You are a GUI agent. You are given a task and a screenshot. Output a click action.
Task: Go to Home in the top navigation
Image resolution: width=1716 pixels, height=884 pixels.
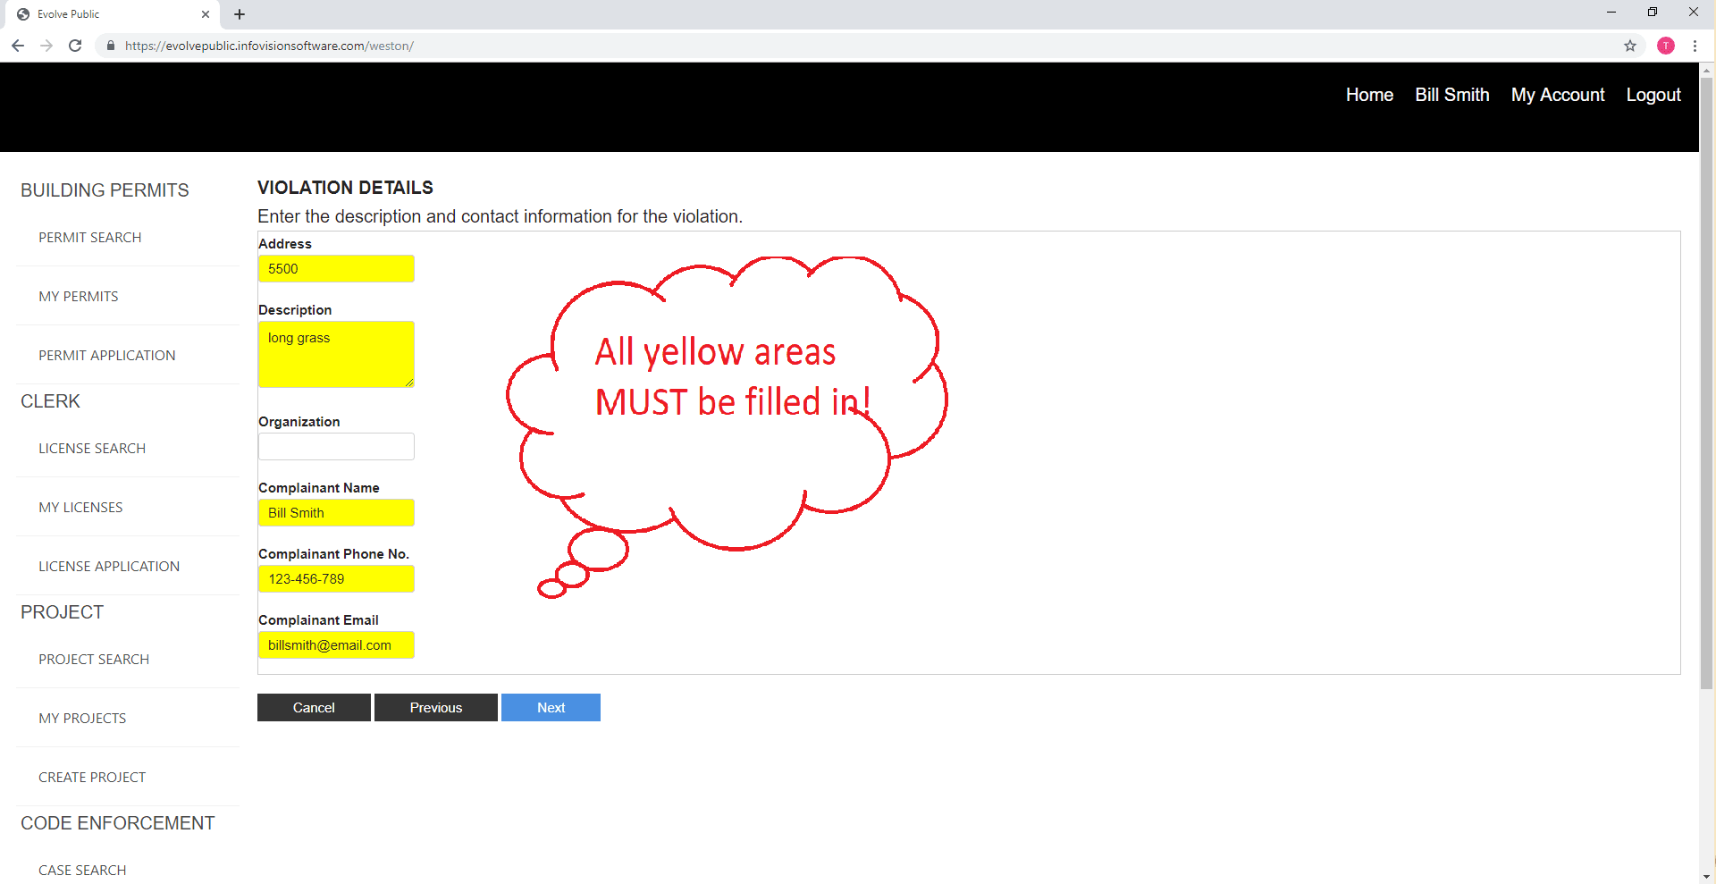[1369, 95]
